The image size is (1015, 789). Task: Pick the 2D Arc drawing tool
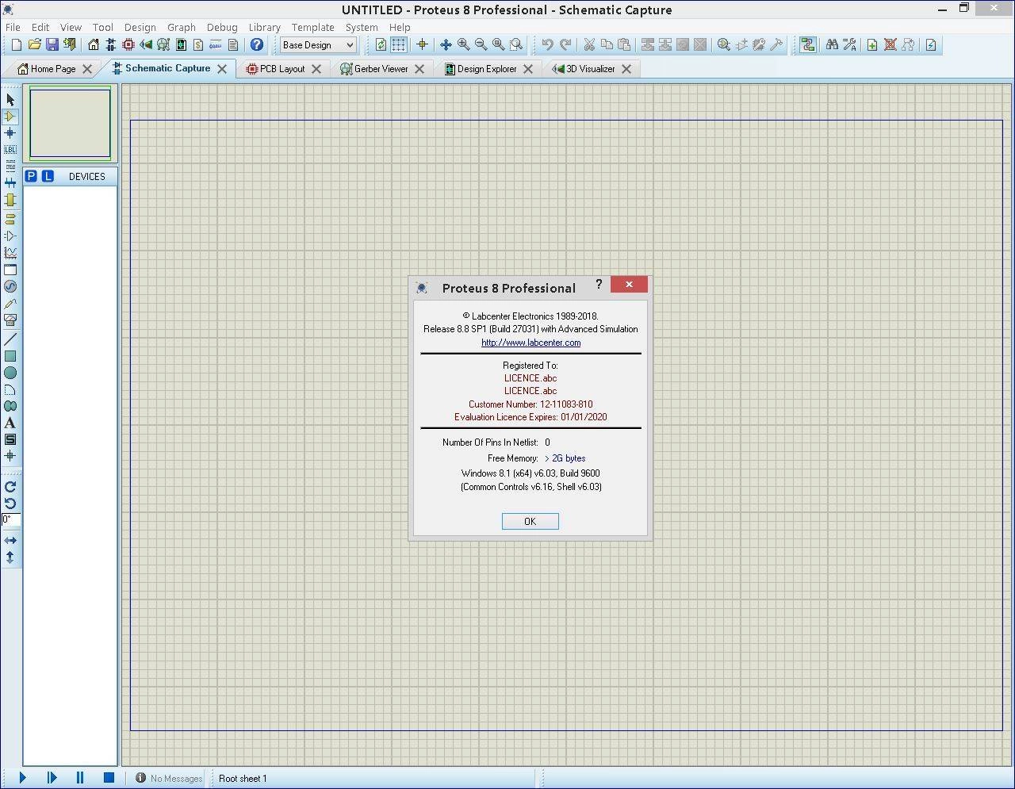pos(10,389)
